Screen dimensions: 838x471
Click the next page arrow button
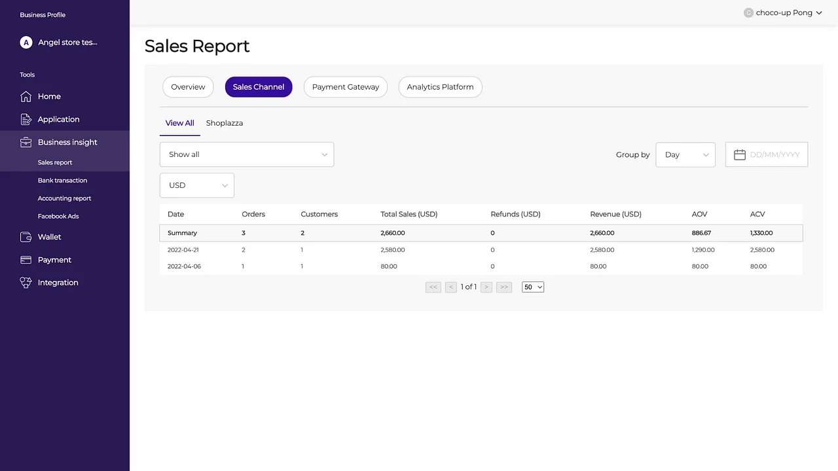(486, 287)
